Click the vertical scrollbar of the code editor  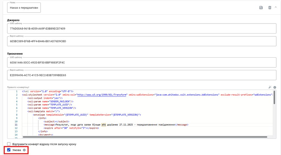point(274,97)
